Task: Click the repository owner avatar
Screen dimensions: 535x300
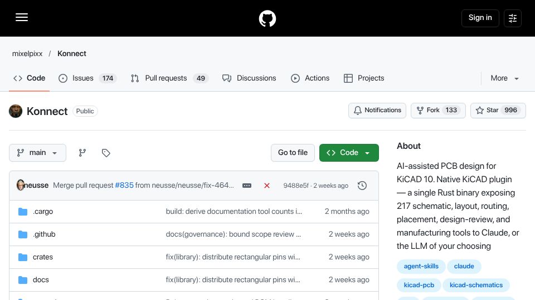Action: 16,111
